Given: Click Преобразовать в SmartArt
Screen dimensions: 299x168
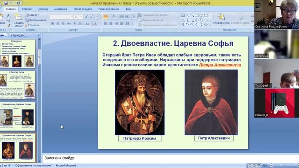Looking at the screenshot, I should coord(157,25).
